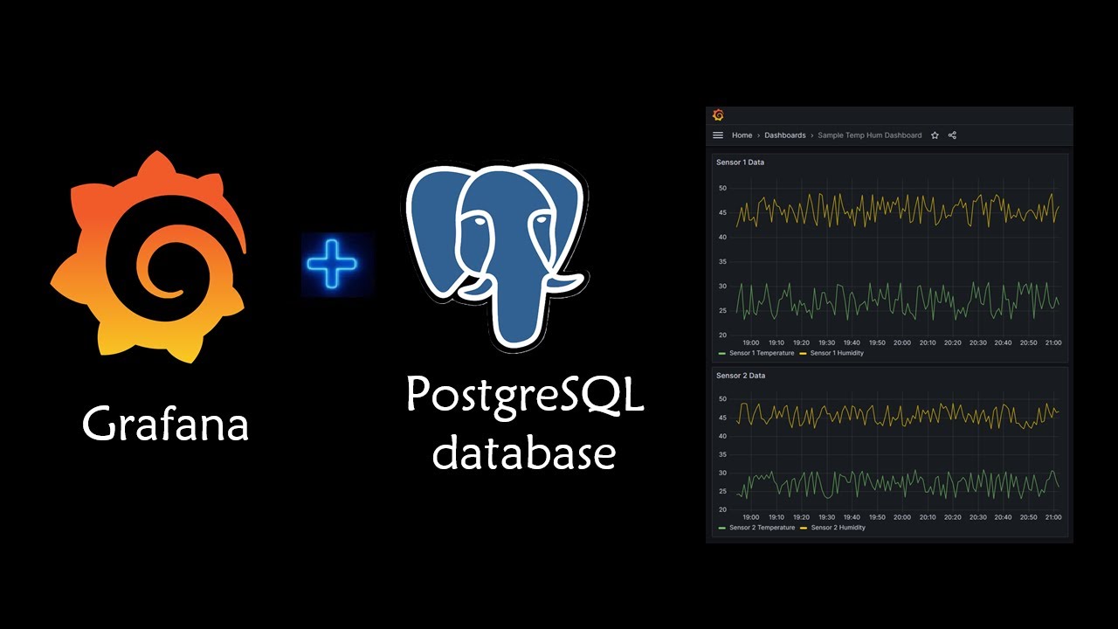Go to Home breadcrumb link
Viewport: 1118px width, 629px height.
[742, 135]
